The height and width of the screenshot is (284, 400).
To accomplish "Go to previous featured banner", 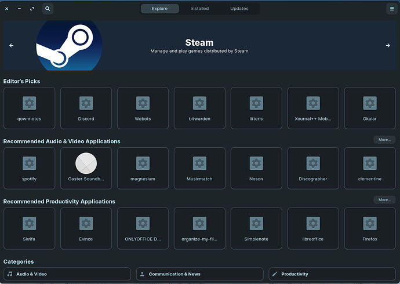I will [11, 45].
